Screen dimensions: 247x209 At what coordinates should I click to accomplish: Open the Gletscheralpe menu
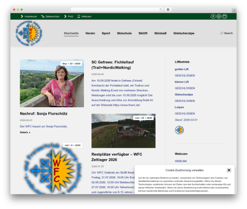pos(184,33)
